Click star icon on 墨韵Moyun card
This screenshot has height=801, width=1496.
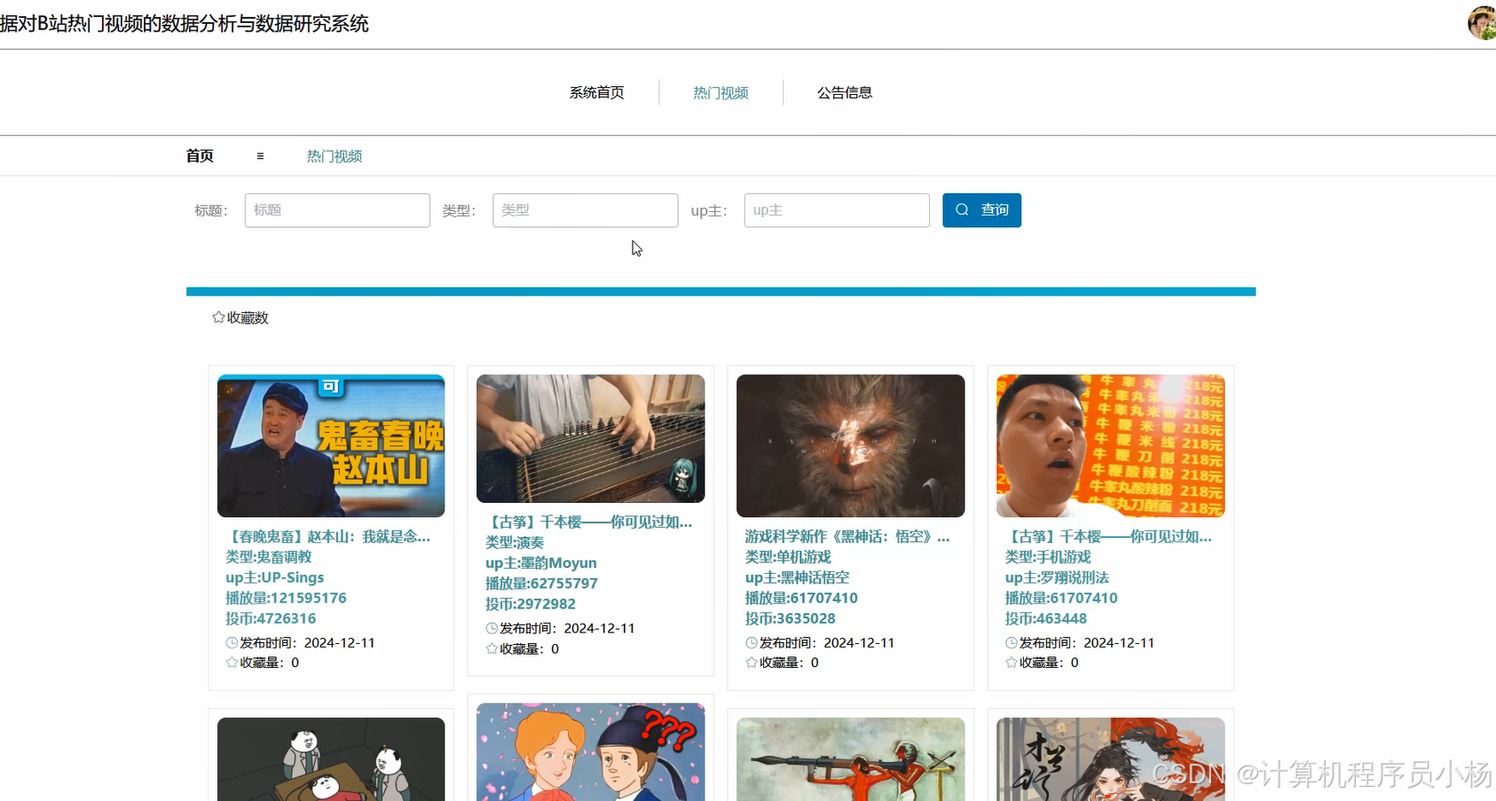coord(492,649)
